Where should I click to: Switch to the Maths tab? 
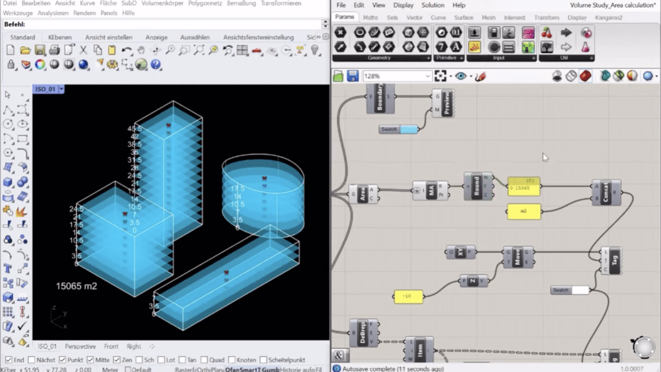[x=370, y=18]
